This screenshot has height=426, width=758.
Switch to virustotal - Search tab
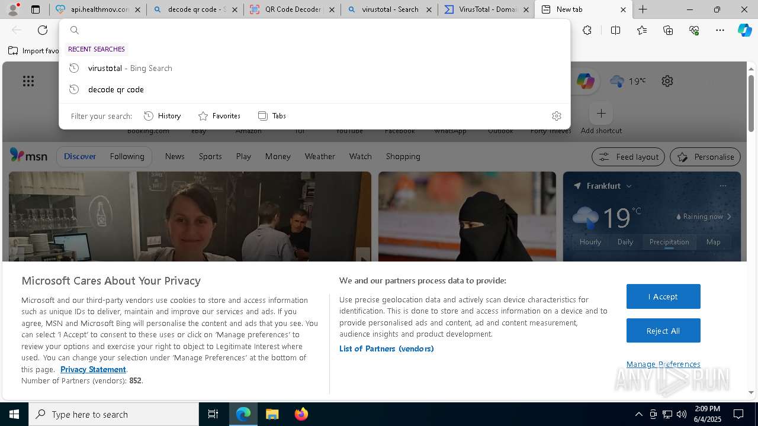[389, 9]
